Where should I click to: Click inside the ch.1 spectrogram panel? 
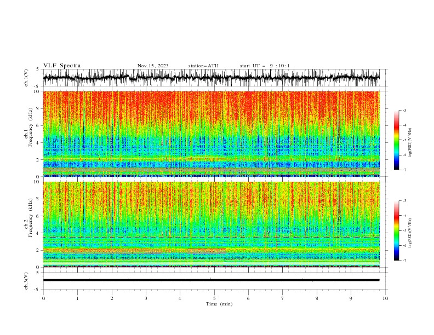click(x=211, y=134)
